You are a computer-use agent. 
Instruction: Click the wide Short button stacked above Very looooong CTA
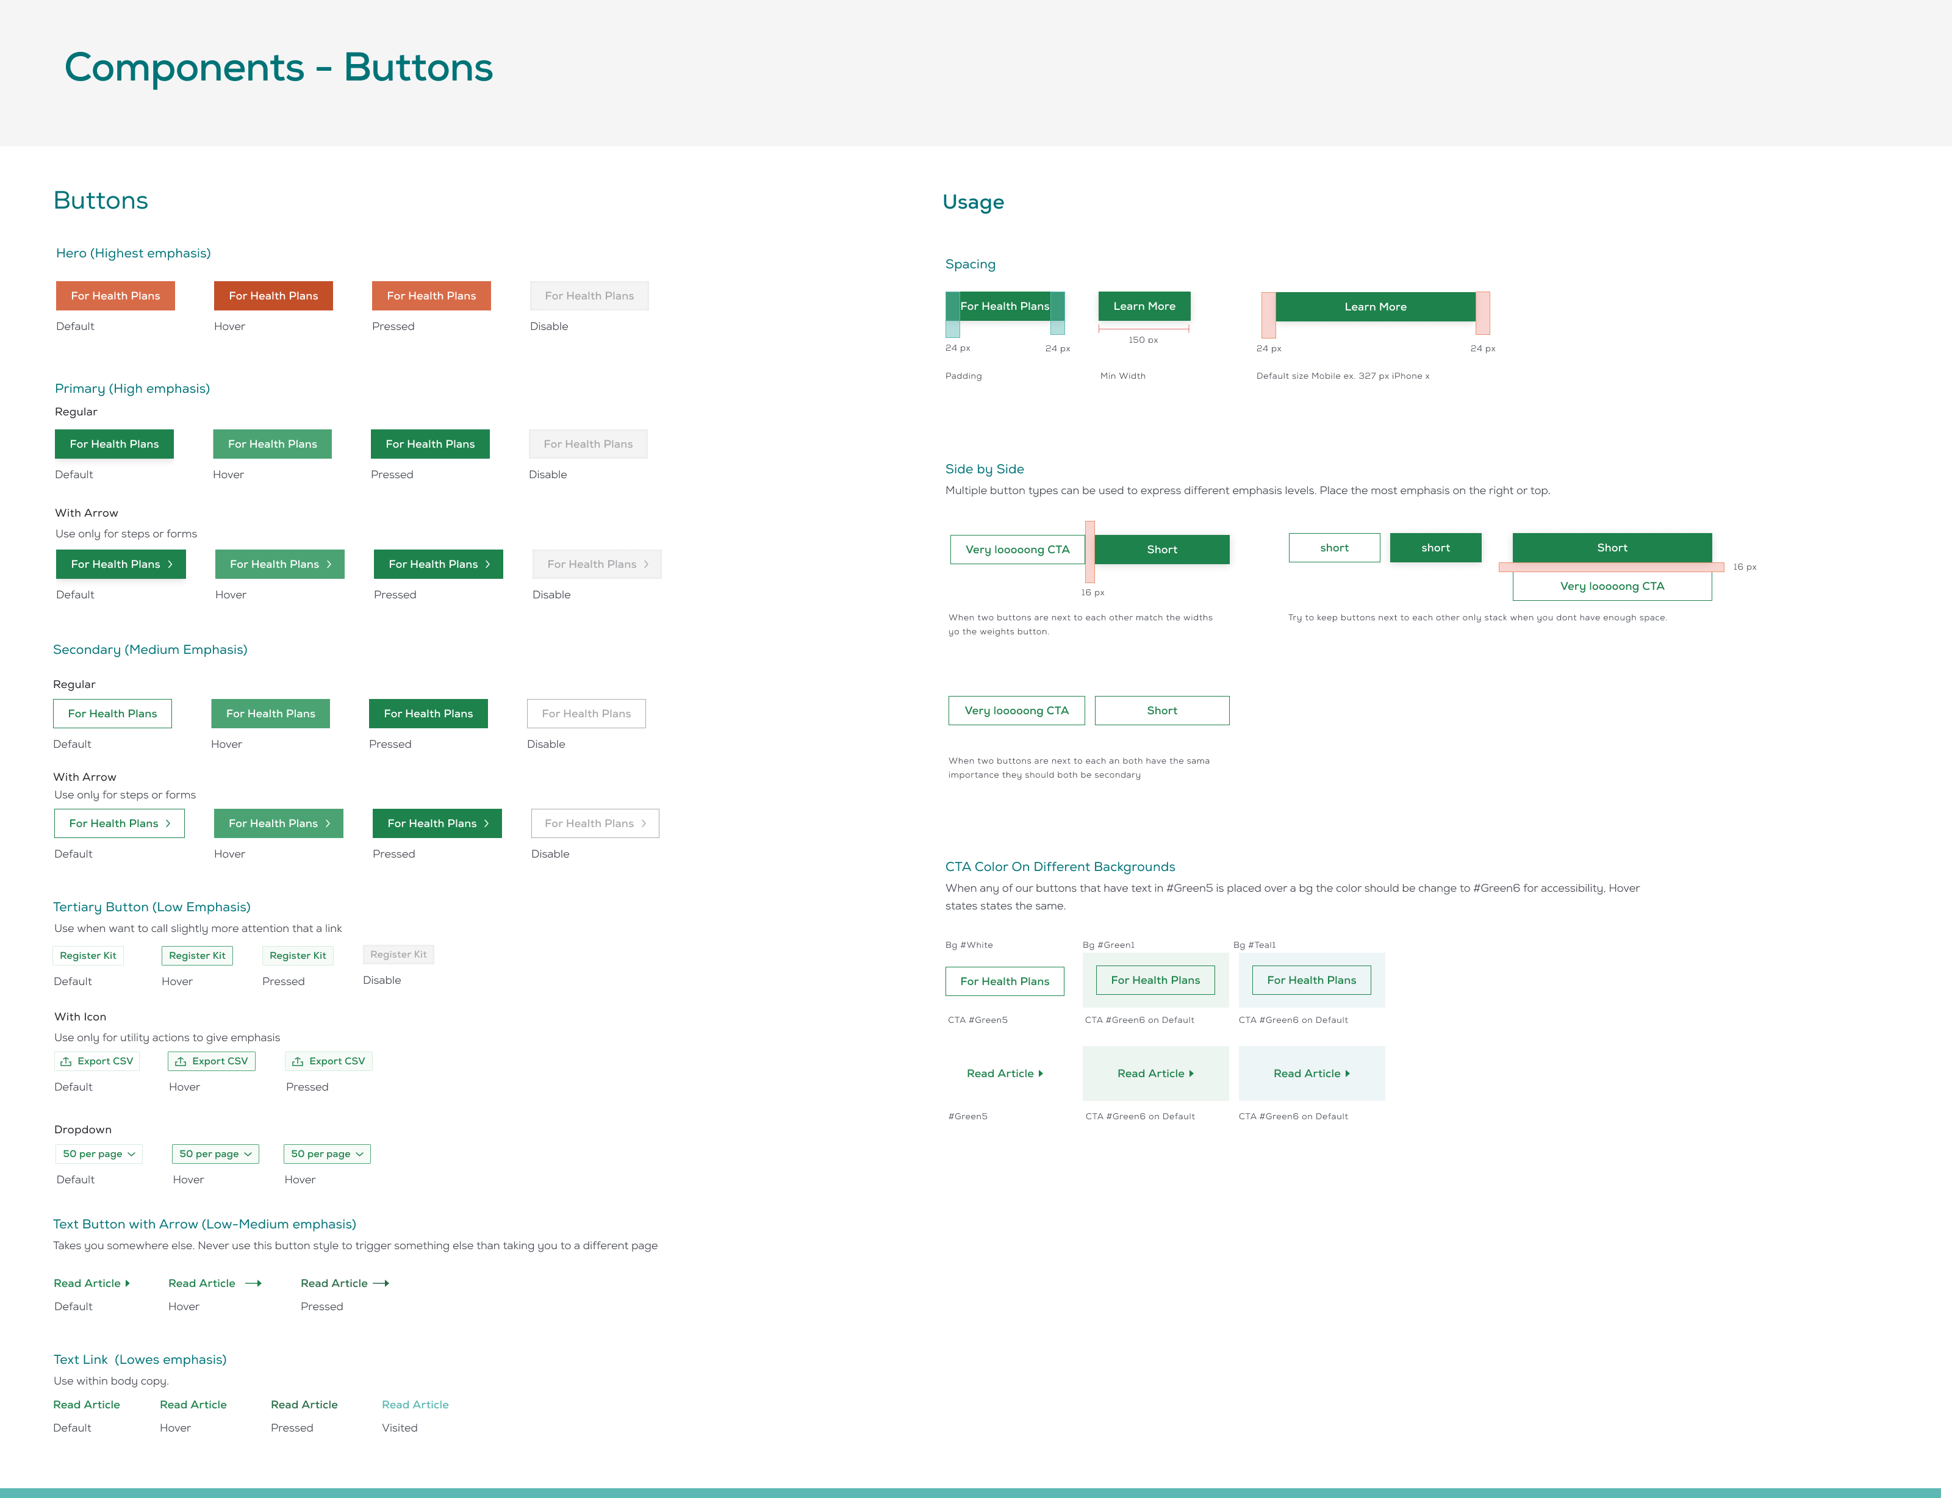click(1612, 548)
